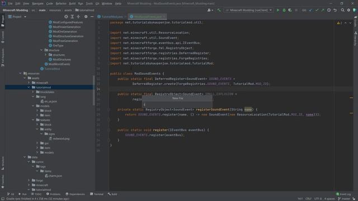The width and height of the screenshot is (358, 201).
Task: Switch to the TutorialMod.java editor tab
Action: (112, 17)
